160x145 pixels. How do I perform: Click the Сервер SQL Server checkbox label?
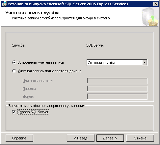33,112
